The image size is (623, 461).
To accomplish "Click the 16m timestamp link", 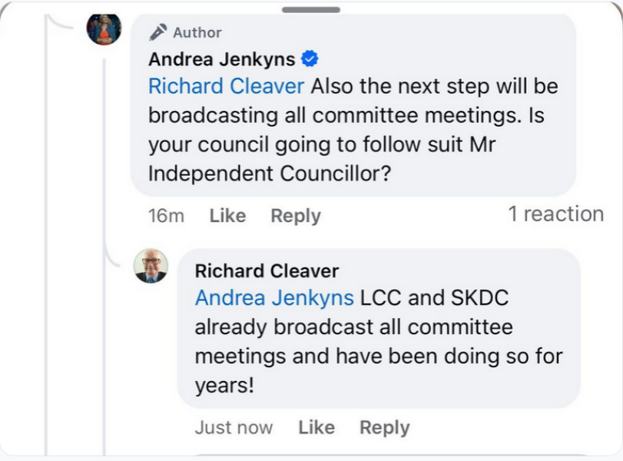I will pyautogui.click(x=166, y=216).
